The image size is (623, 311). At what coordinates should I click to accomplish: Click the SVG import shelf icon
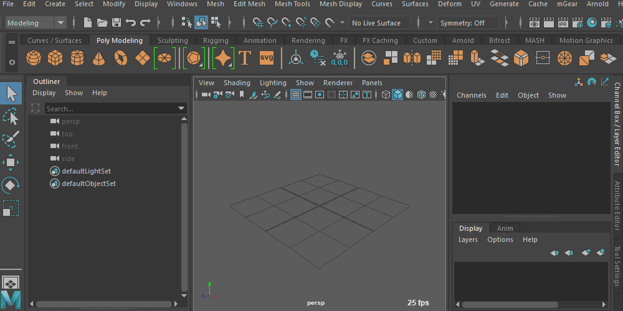coord(267,58)
